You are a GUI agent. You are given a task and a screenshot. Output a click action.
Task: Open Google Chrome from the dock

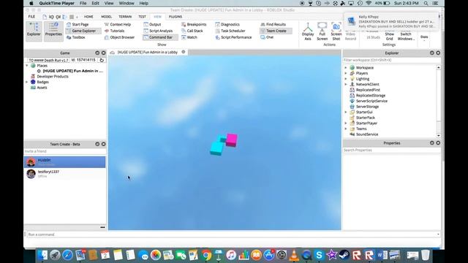(x=206, y=255)
